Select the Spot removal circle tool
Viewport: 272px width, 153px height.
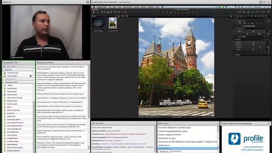(186, 12)
